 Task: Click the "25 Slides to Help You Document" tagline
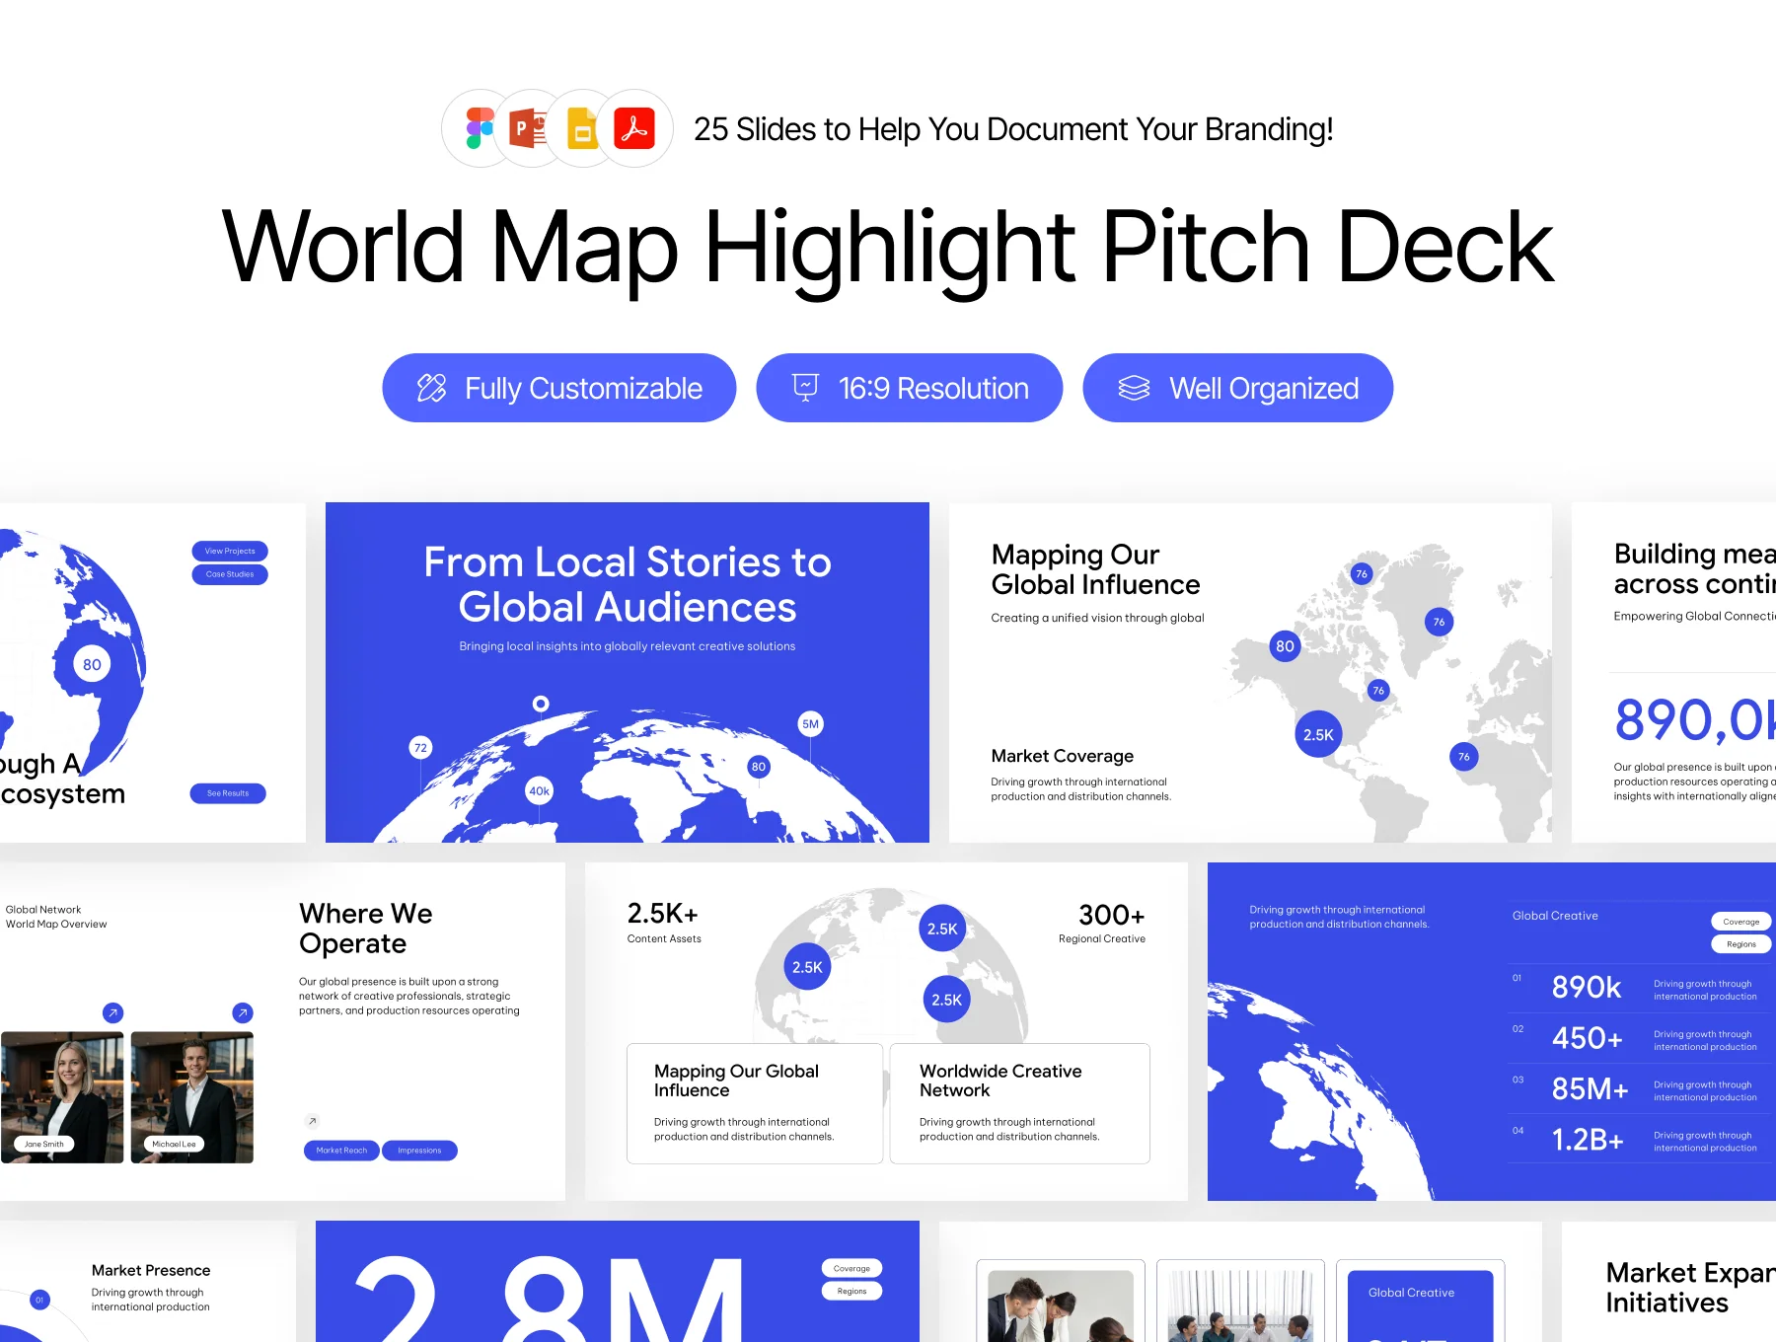pos(1013,129)
